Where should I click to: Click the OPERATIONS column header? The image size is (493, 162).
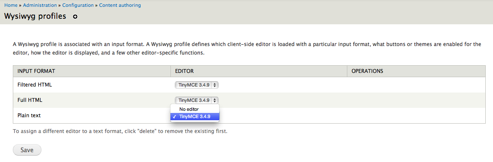pos(367,71)
